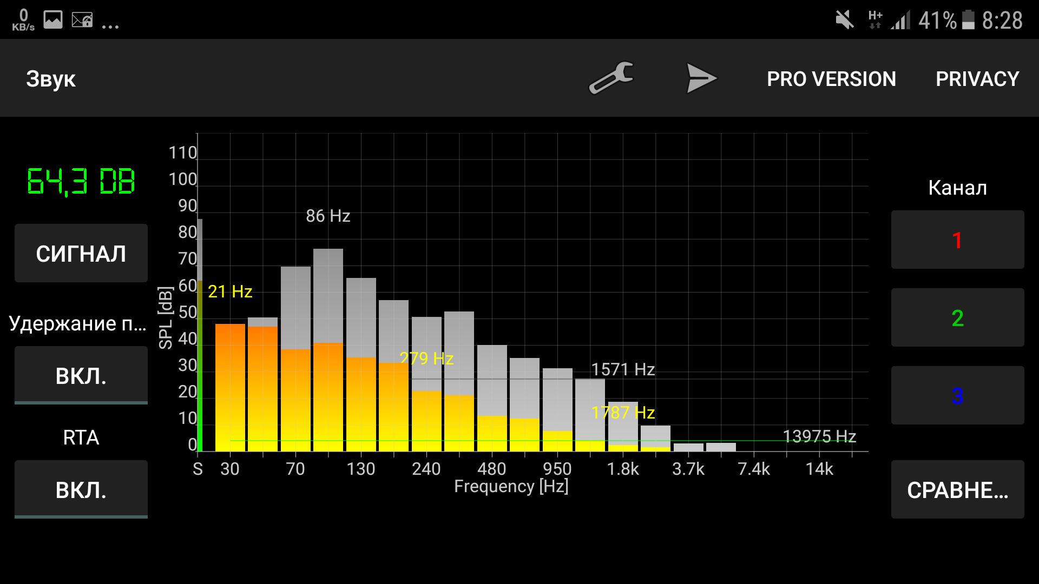Toggle peak hold ВКЛ. button
This screenshot has height=584, width=1039.
coord(81,376)
